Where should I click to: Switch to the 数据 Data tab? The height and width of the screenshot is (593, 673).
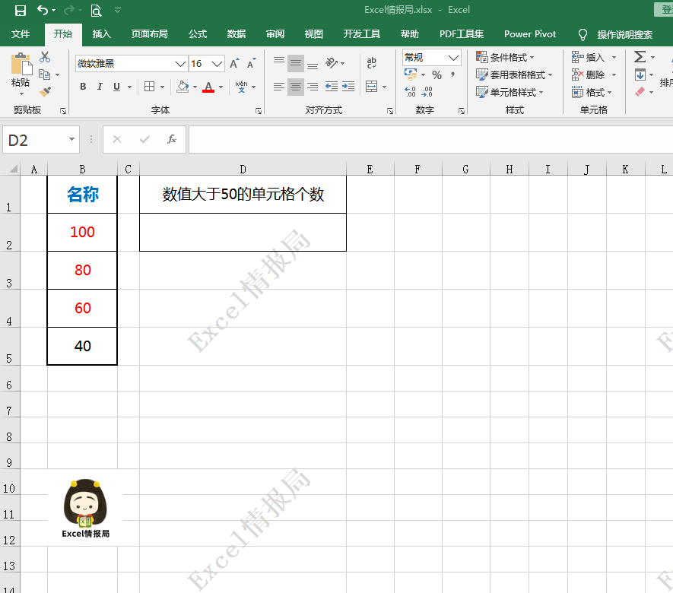pyautogui.click(x=236, y=34)
